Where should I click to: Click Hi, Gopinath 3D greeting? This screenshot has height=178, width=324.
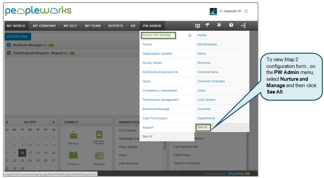(230, 11)
